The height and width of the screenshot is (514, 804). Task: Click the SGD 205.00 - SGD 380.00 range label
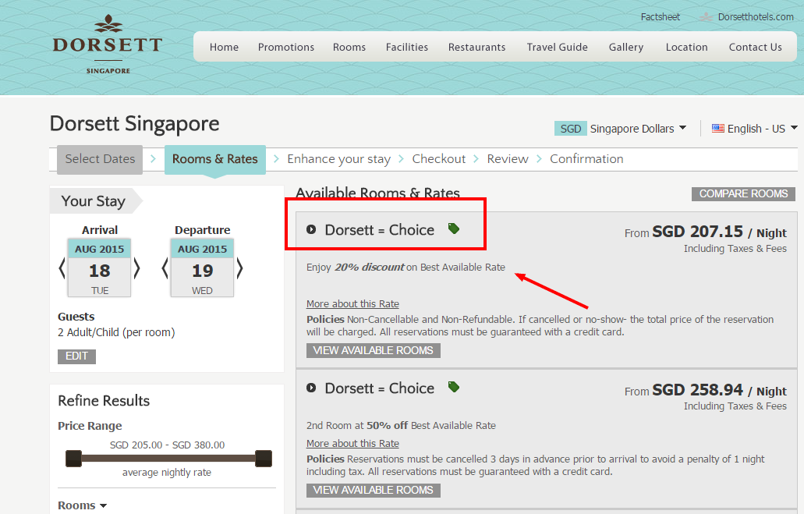(x=167, y=445)
